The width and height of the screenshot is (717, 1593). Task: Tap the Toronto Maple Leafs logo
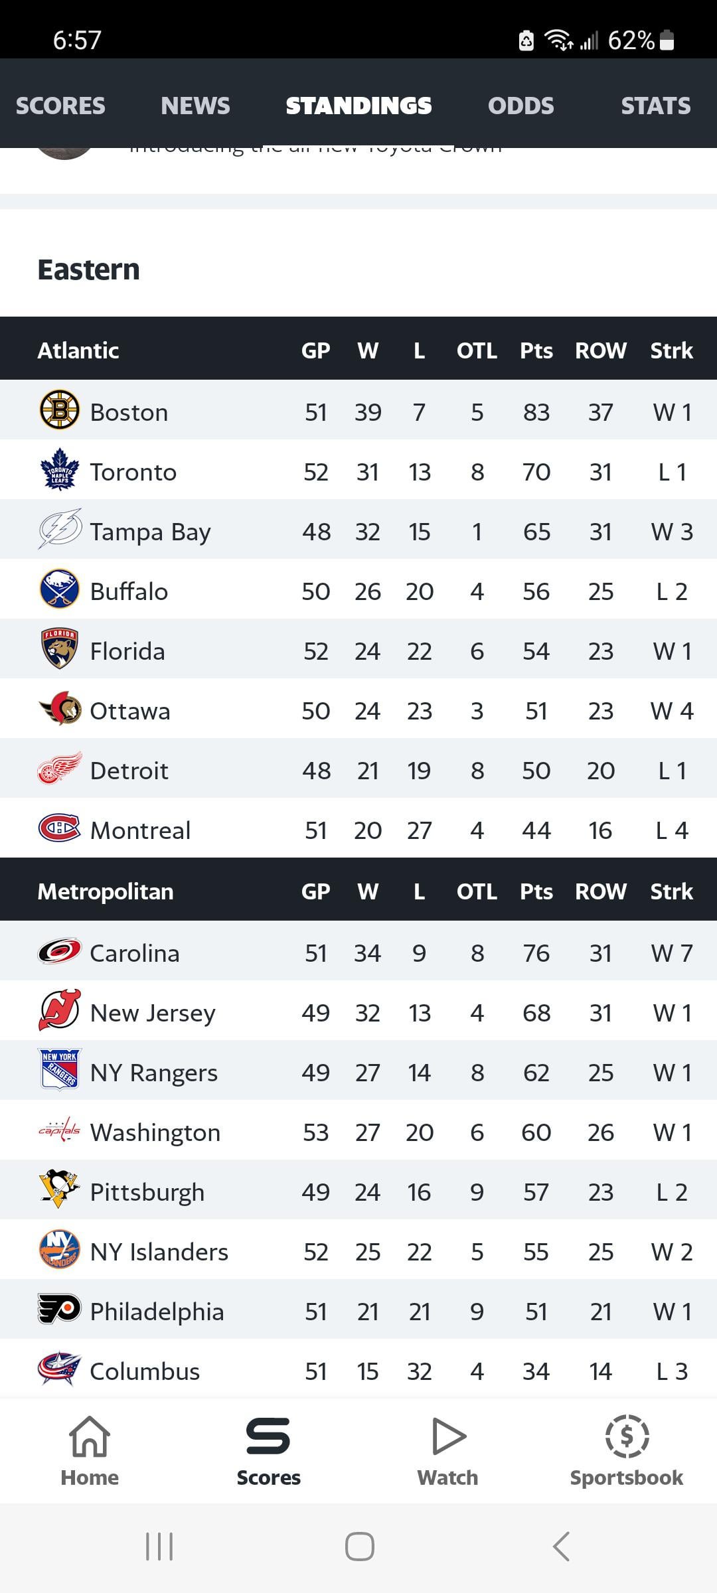tap(59, 470)
